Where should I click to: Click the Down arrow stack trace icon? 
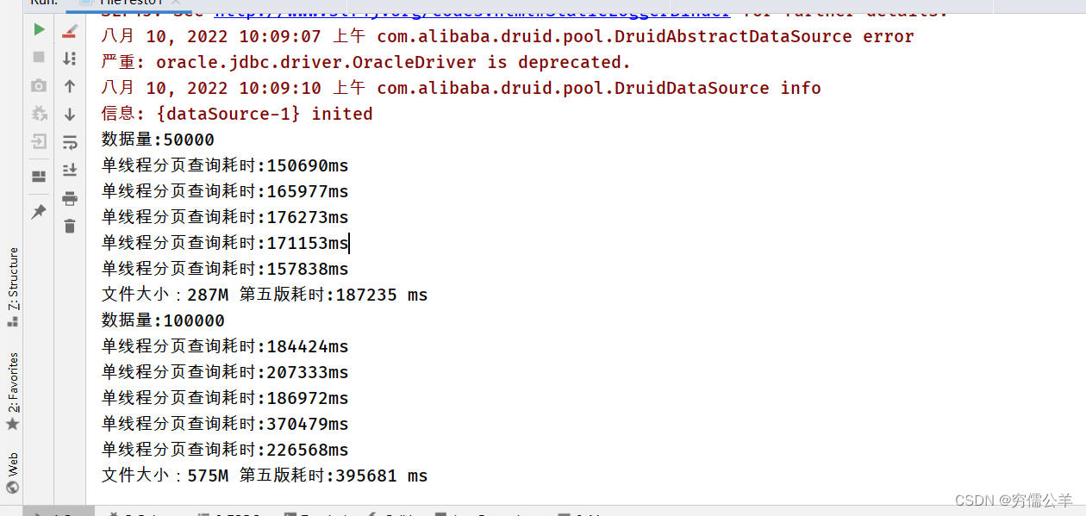[70, 114]
